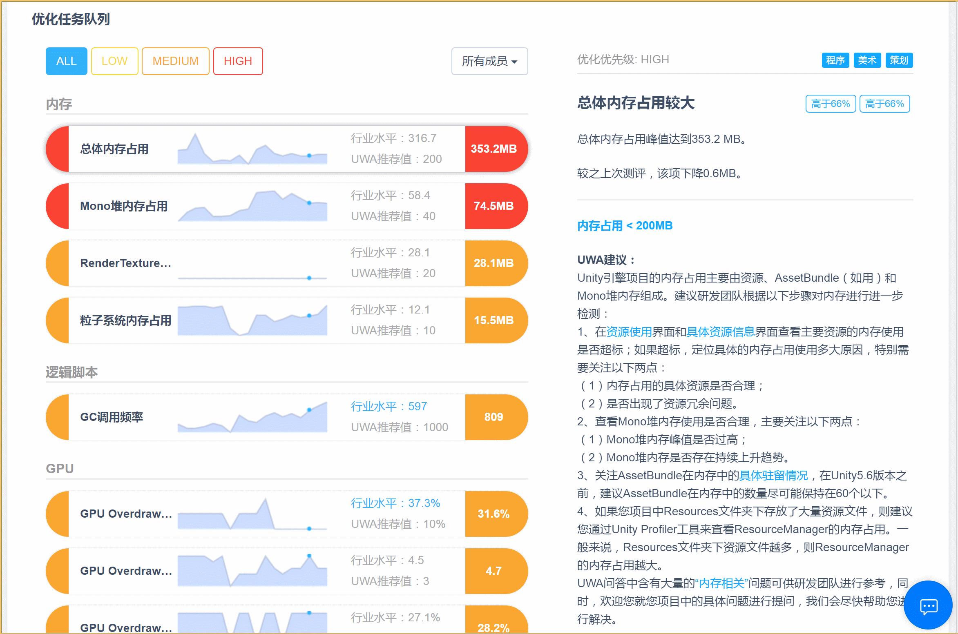958x634 pixels.
Task: Click the 74.5MB red value badge
Action: [x=496, y=206]
